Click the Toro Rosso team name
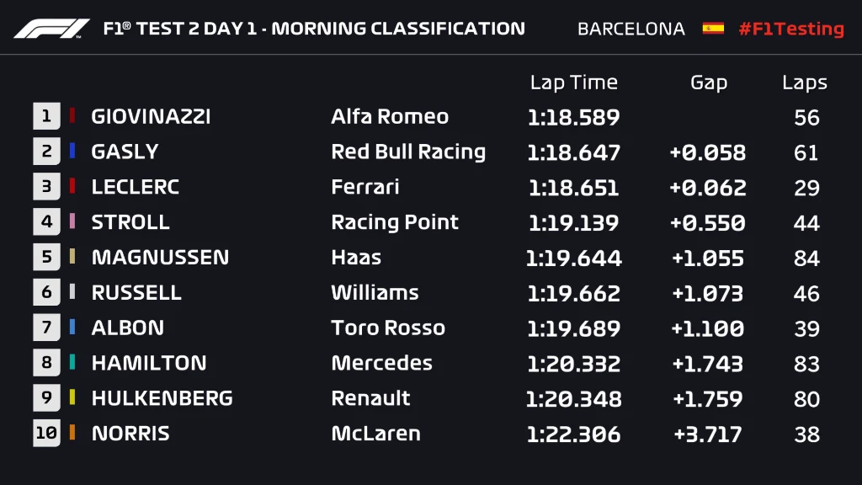The height and width of the screenshot is (485, 862). pyautogui.click(x=388, y=328)
